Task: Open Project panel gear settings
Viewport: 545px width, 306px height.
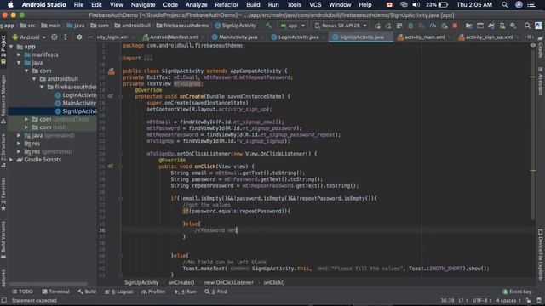Action: pyautogui.click(x=79, y=37)
